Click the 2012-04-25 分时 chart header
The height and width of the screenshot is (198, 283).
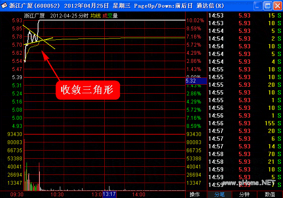[x=69, y=16]
